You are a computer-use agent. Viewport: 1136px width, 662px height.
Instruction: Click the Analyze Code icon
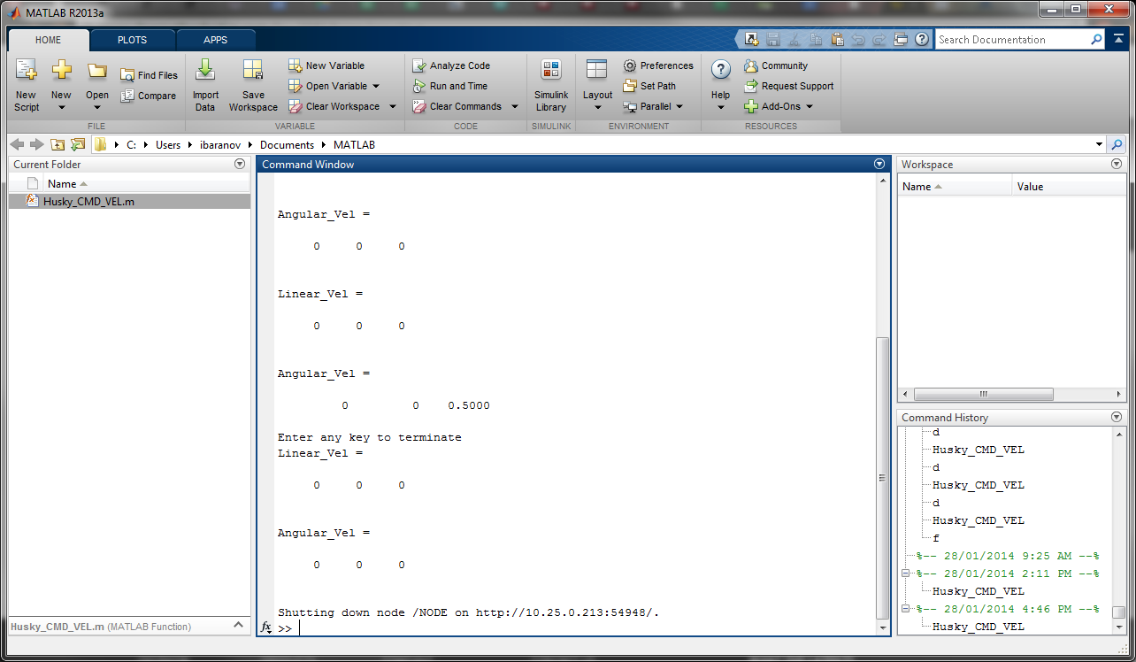(x=420, y=65)
